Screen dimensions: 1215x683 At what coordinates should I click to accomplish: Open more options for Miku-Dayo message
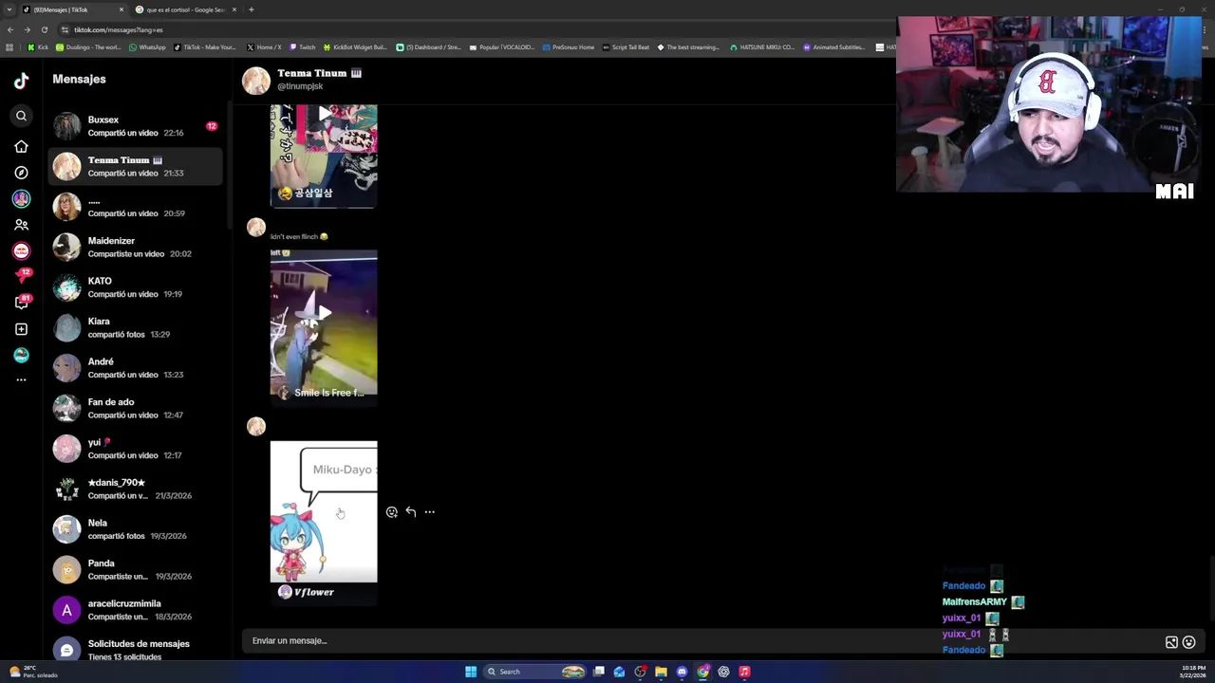[430, 512]
